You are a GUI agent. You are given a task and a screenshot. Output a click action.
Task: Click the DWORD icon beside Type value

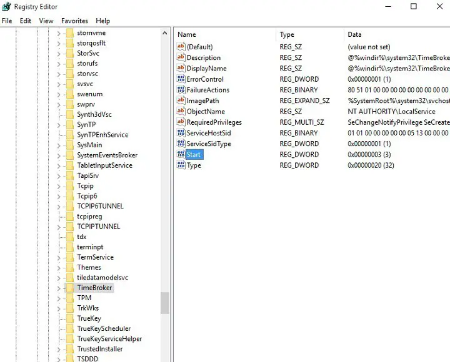coord(181,165)
